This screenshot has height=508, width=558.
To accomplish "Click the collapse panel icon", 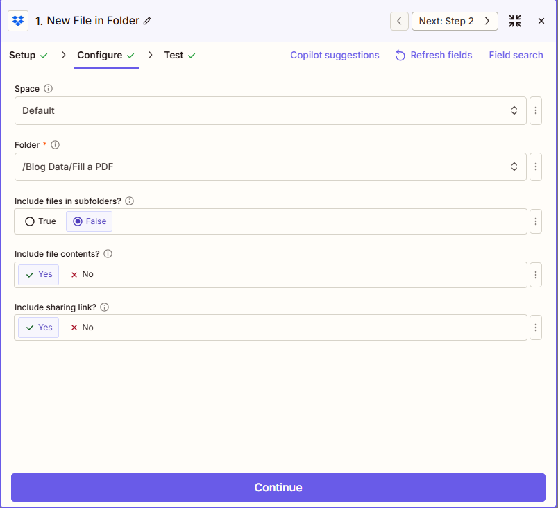I will [514, 21].
